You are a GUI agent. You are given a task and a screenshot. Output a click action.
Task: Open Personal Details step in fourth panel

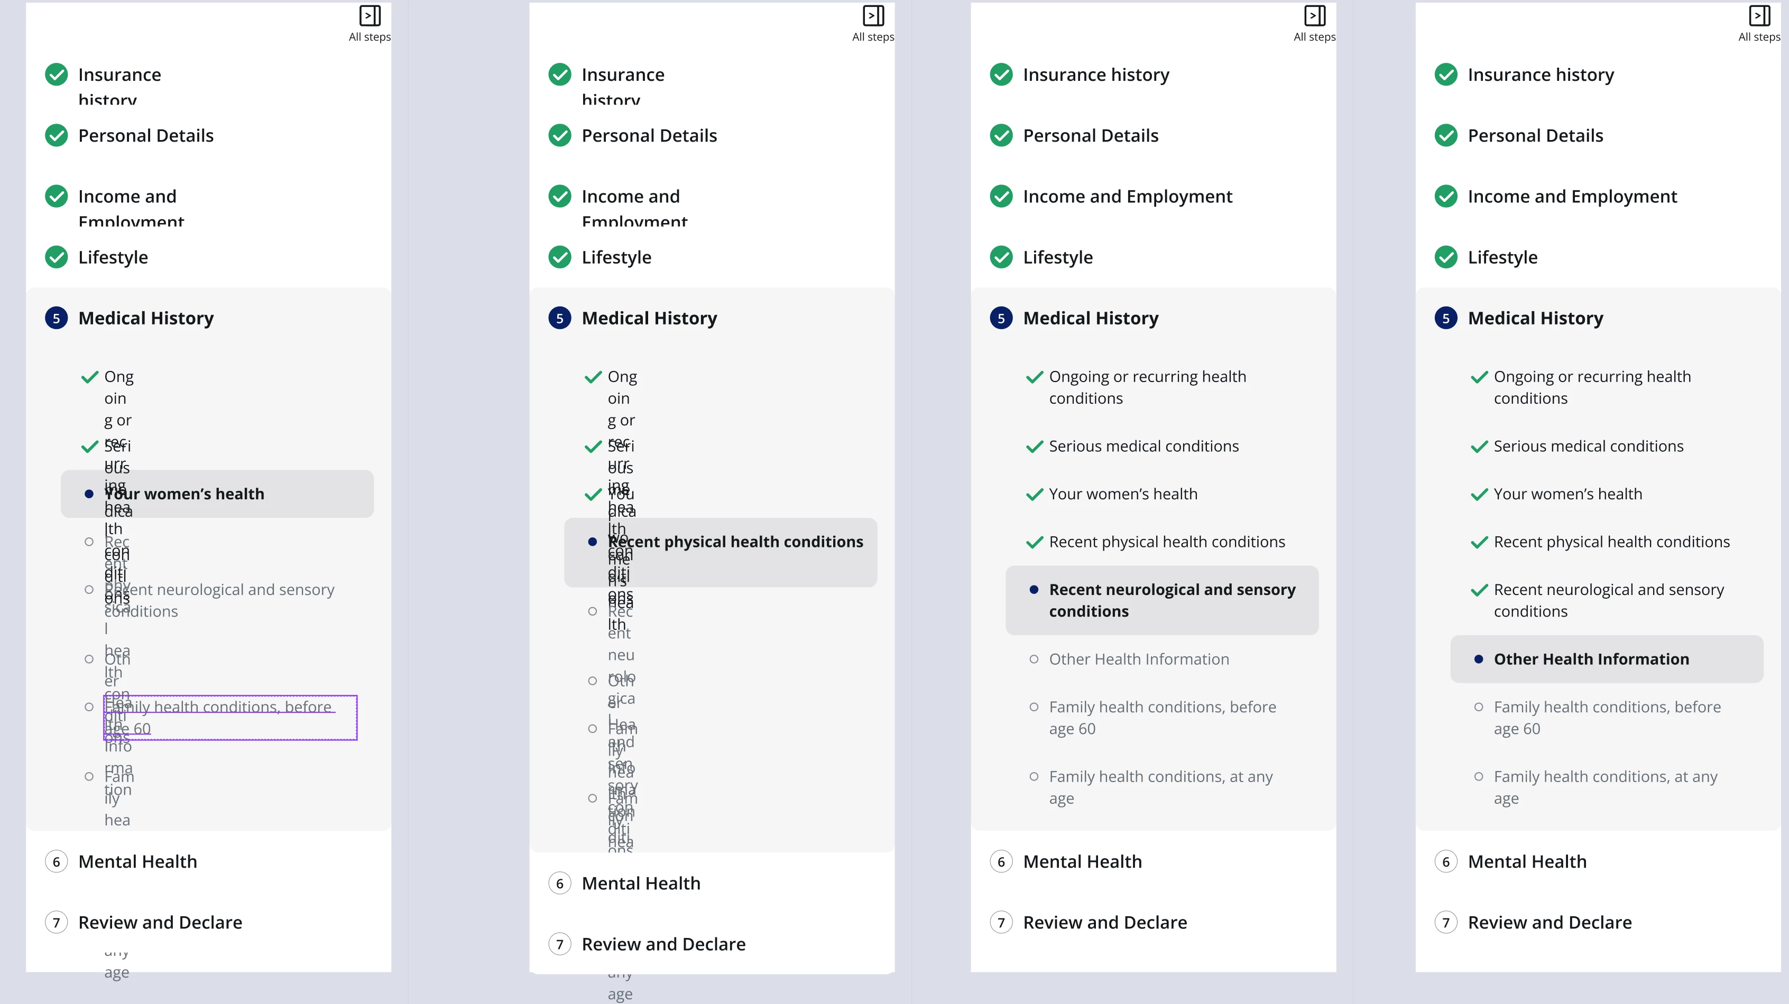[1535, 135]
